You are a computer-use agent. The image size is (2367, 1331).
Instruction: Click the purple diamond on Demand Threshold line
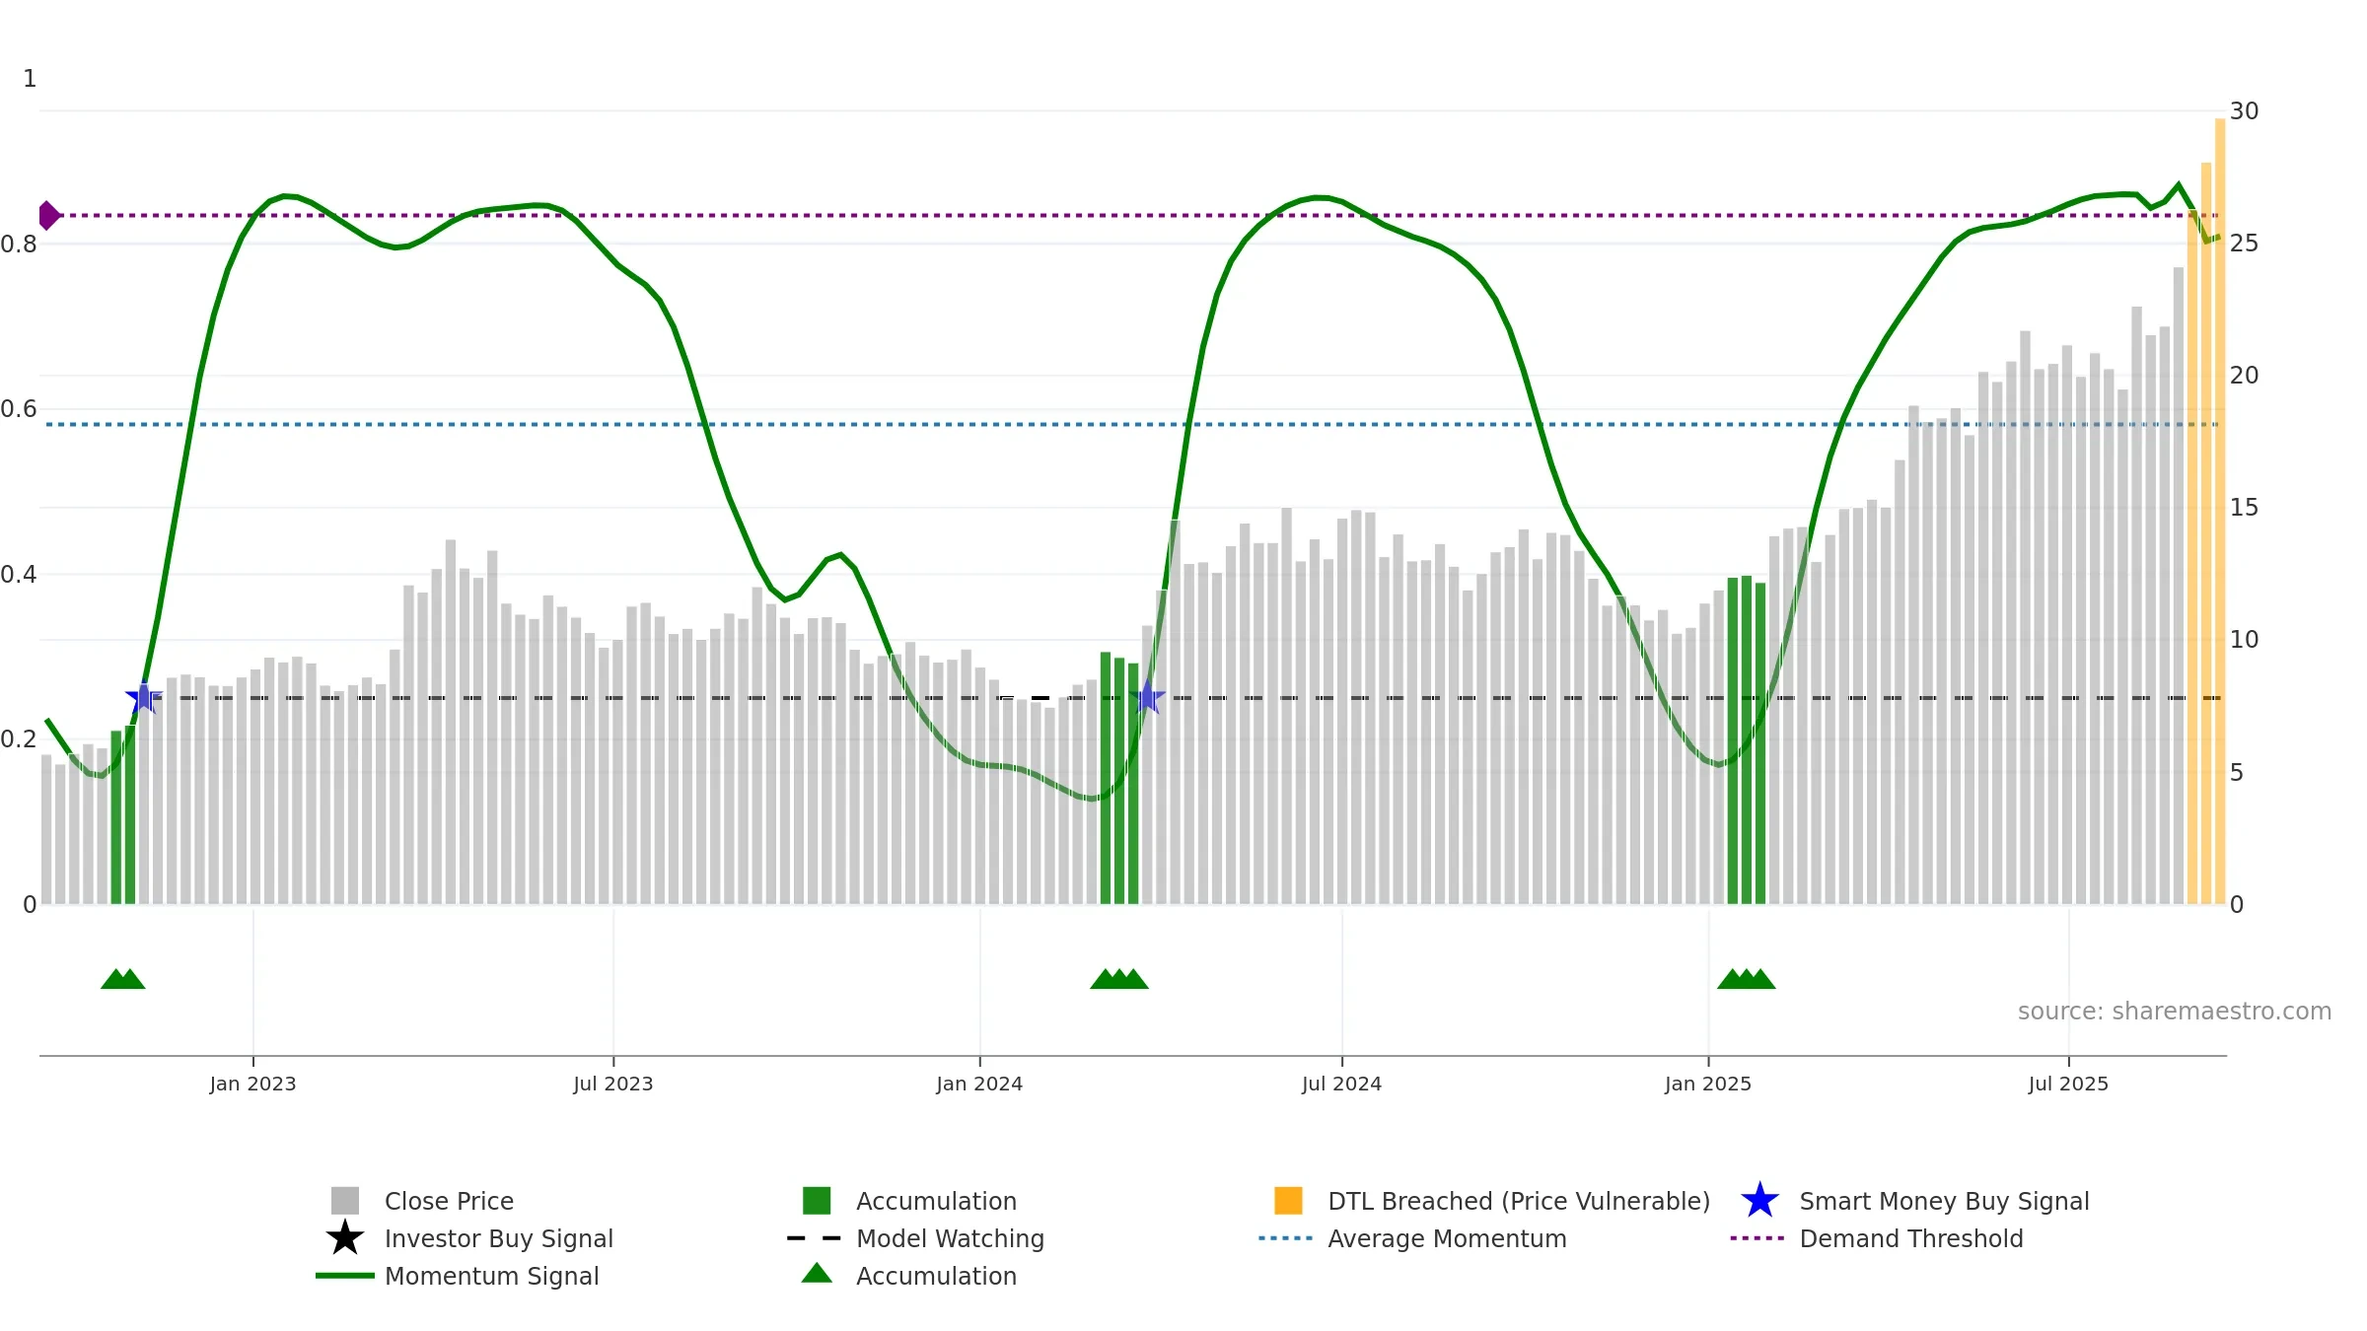(x=48, y=215)
